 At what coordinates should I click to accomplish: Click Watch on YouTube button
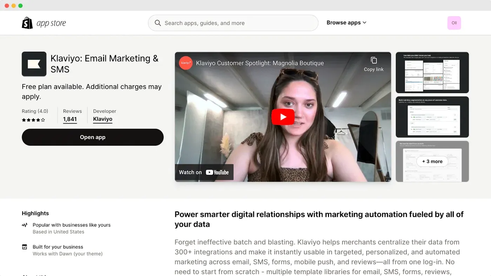coord(204,172)
